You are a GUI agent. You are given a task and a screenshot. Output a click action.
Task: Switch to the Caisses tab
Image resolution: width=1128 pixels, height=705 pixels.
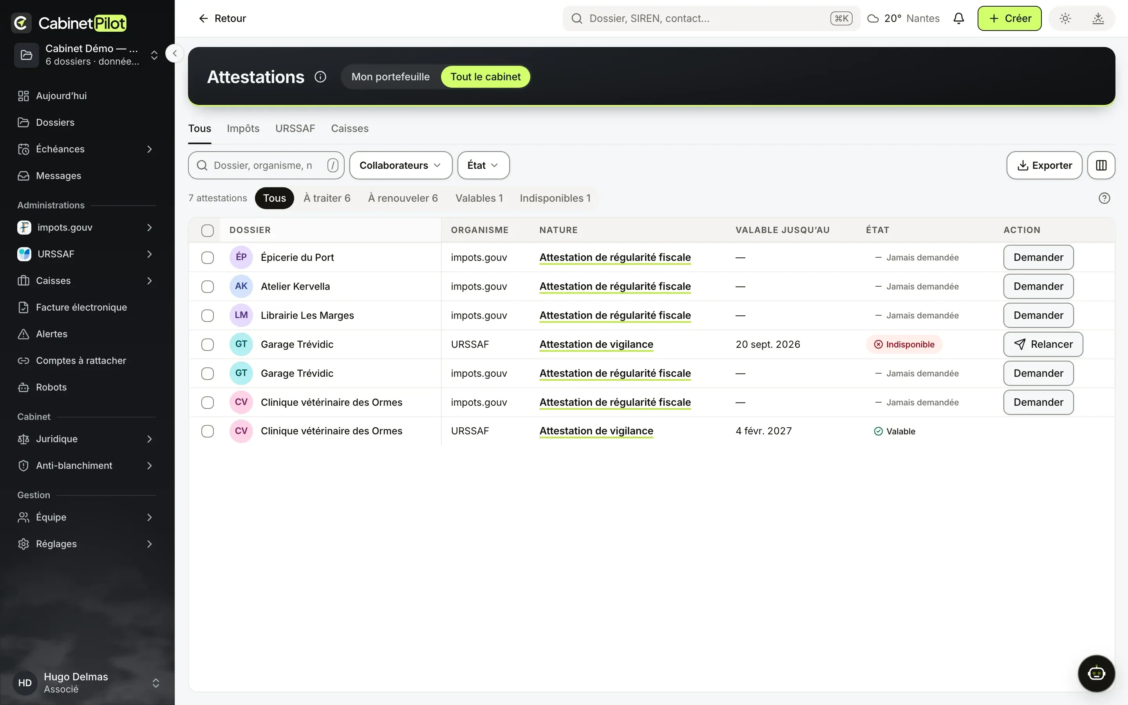[x=350, y=128]
